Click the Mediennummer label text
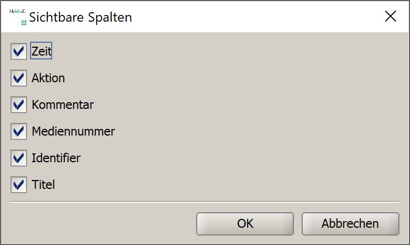 73,131
